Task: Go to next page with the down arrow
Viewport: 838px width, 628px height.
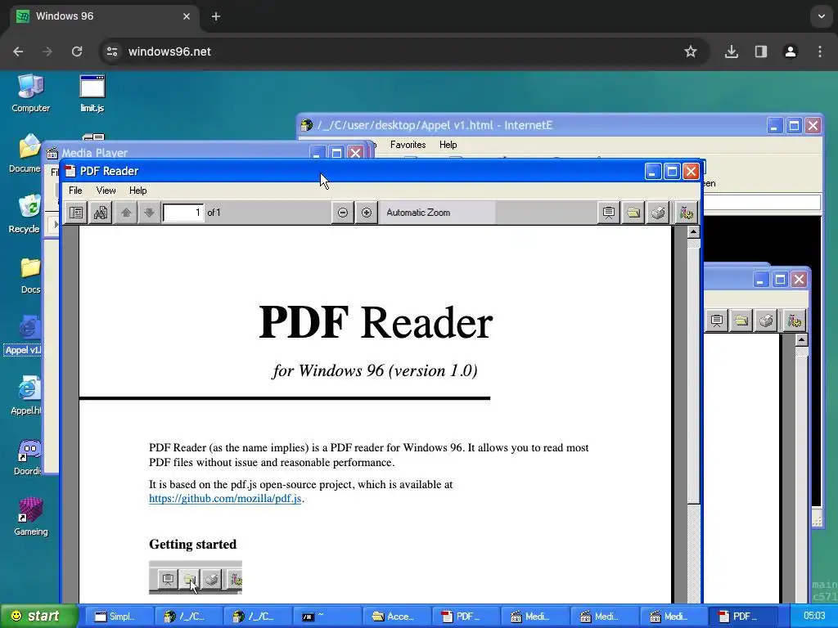Action: (x=149, y=213)
